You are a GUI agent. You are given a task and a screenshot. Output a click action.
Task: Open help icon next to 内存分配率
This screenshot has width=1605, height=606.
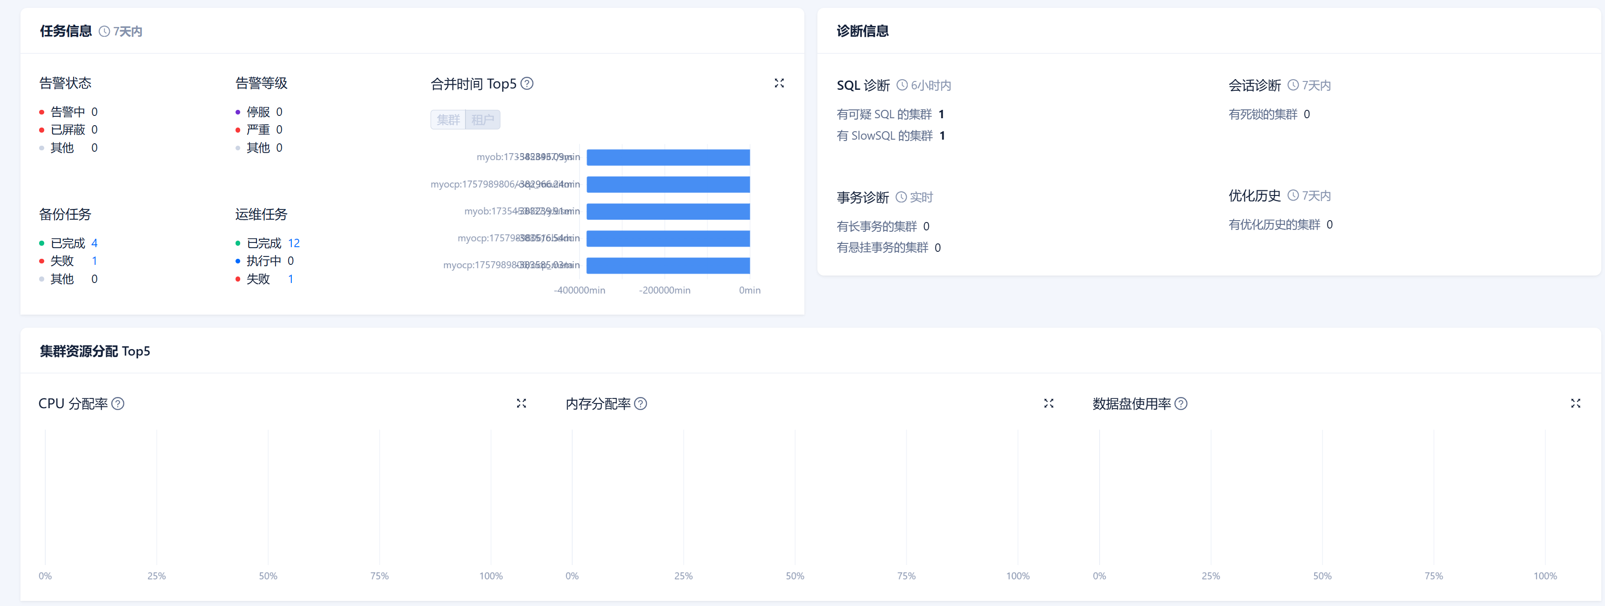[x=640, y=404]
